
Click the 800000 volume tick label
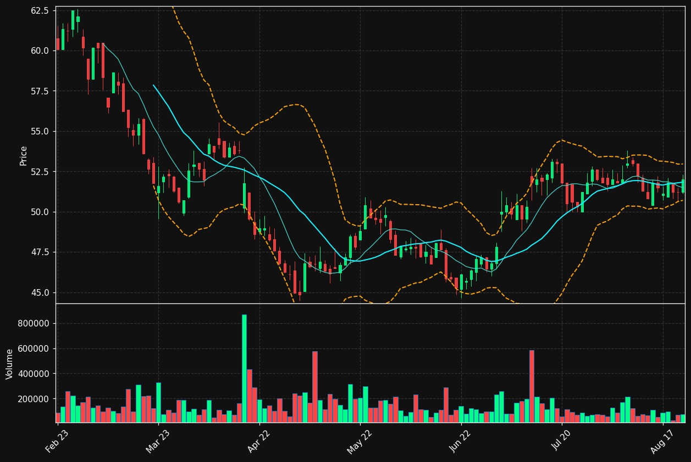pyautogui.click(x=34, y=324)
